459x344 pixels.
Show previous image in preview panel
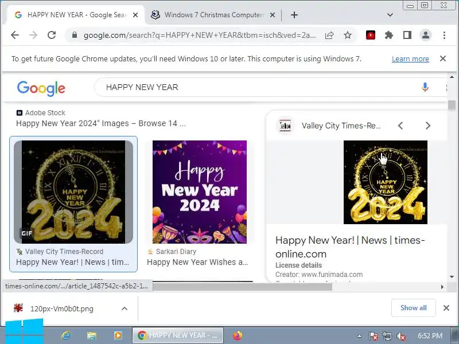400,126
